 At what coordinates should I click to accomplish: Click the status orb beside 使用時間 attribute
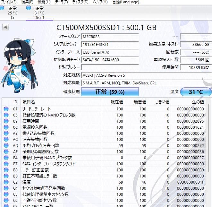[x=6, y=121]
